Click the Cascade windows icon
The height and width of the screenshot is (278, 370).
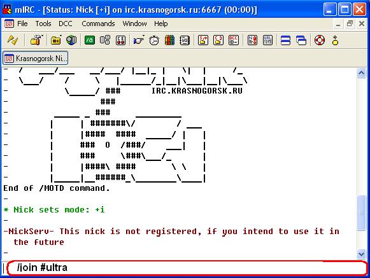(x=301, y=40)
